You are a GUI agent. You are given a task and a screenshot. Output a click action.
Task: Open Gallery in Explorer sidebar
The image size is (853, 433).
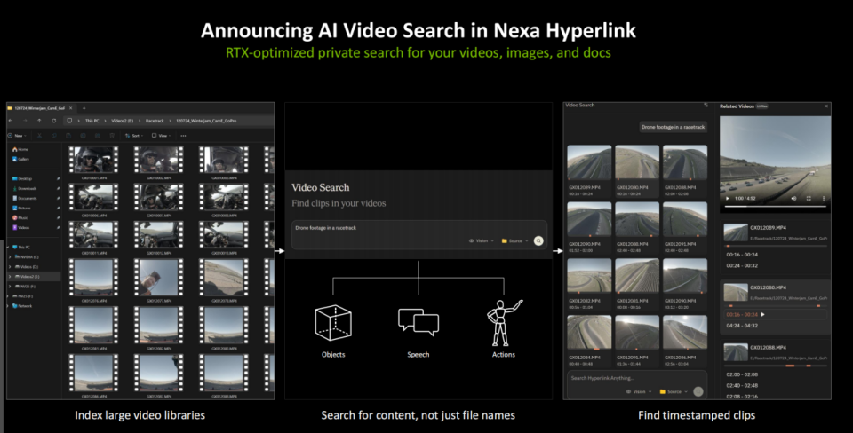[x=20, y=159]
